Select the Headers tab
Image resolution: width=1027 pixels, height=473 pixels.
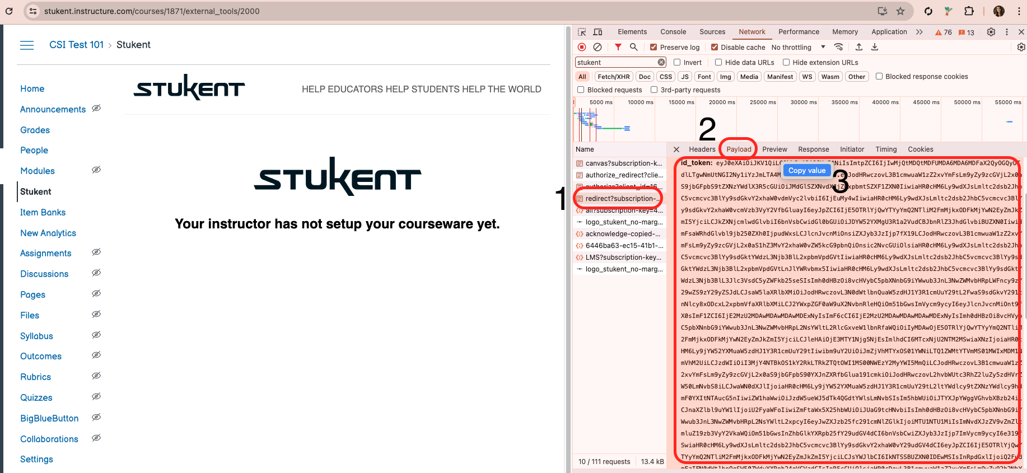pos(702,149)
